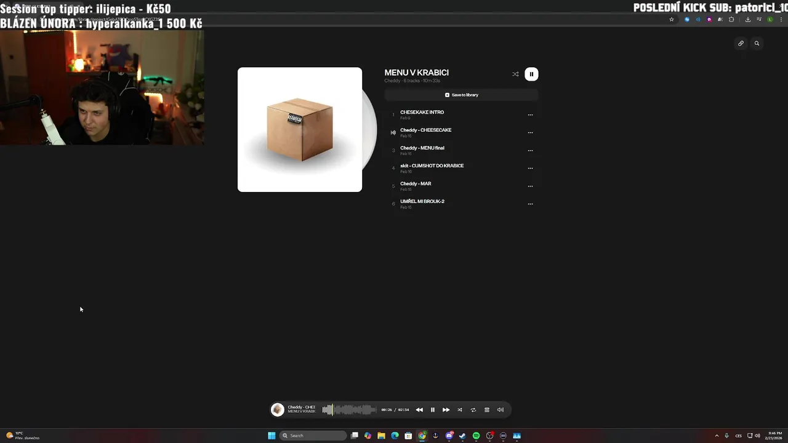Image resolution: width=788 pixels, height=443 pixels.
Task: Open Steam from the taskbar
Action: click(462, 436)
